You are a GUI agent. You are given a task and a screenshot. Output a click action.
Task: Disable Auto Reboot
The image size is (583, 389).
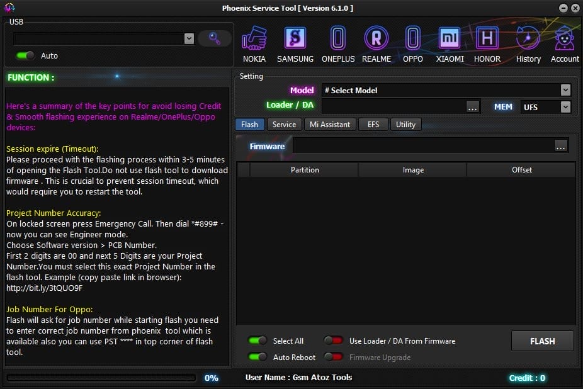click(x=258, y=357)
